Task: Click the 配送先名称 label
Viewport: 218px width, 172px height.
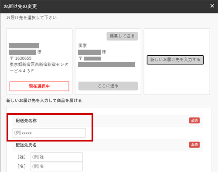Action: pos(26,121)
